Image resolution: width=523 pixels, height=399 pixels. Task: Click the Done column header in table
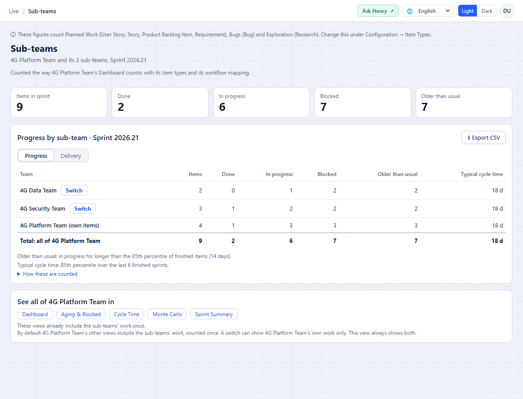tap(228, 174)
